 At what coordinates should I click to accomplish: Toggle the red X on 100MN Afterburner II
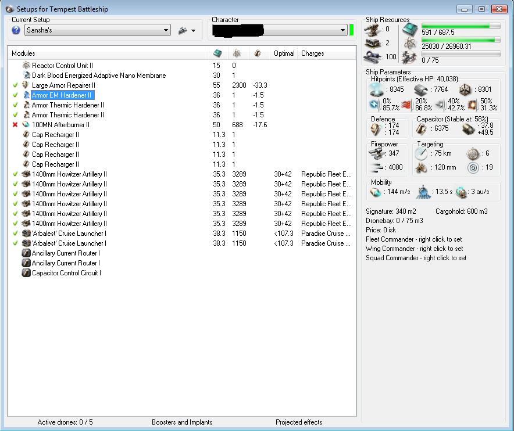15,125
